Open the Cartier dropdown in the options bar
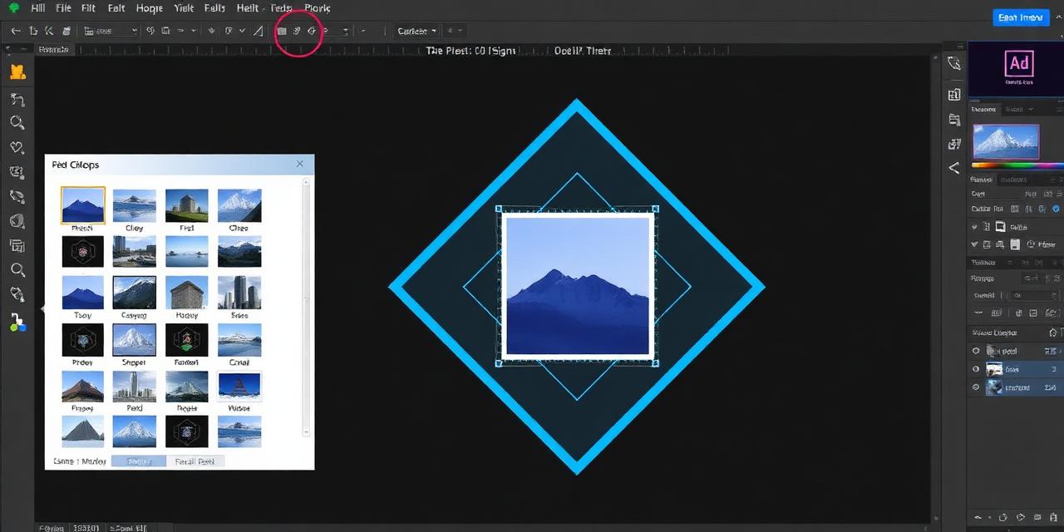Image resolution: width=1064 pixels, height=532 pixels. (416, 30)
